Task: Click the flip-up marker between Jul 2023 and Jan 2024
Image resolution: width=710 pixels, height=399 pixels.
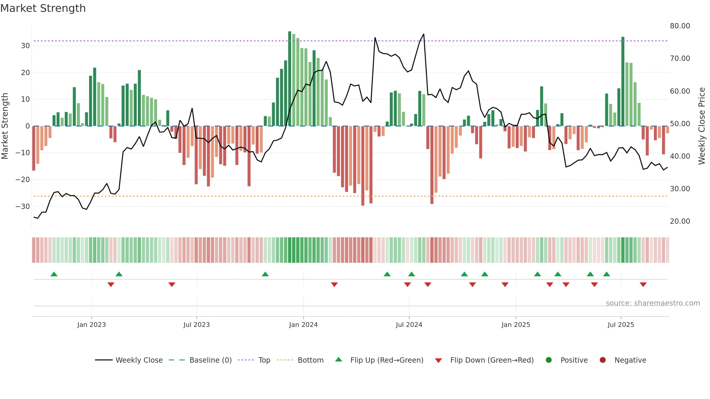Action: (265, 274)
